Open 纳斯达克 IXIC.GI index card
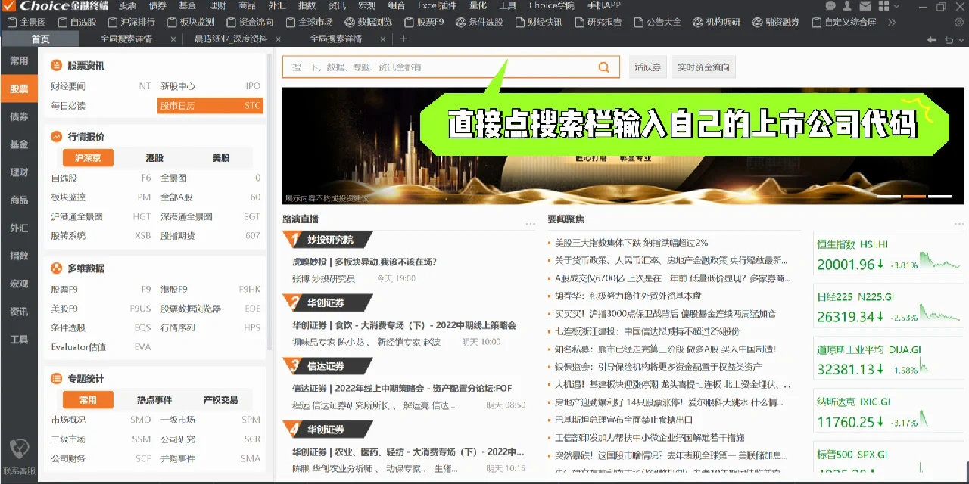Viewport: 969px width, 484px height. (890, 411)
